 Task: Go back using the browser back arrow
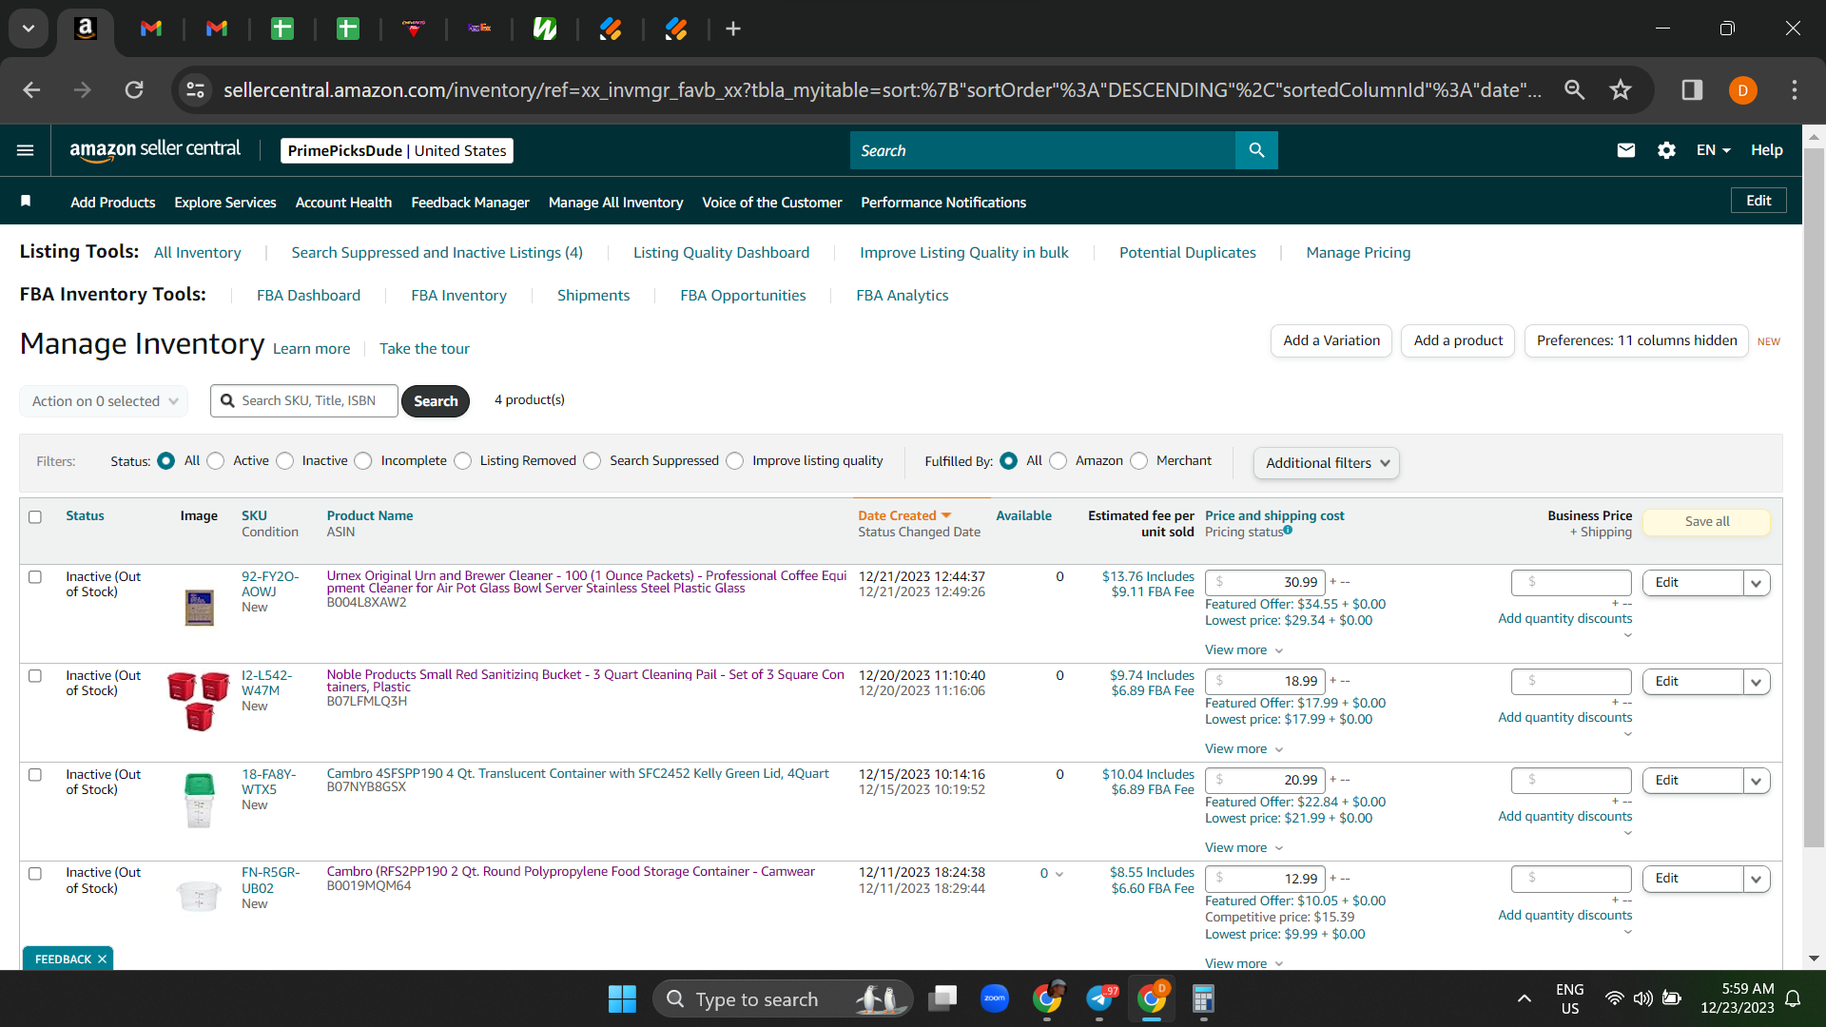pyautogui.click(x=31, y=89)
